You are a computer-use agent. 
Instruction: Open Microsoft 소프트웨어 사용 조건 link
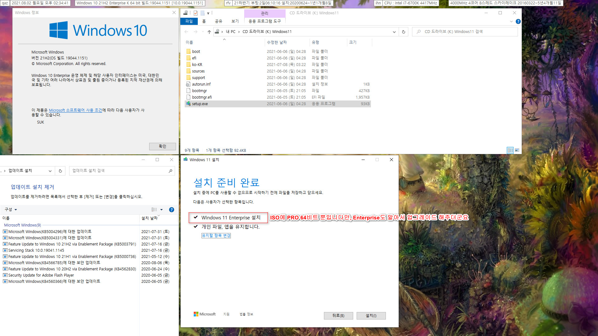76,110
